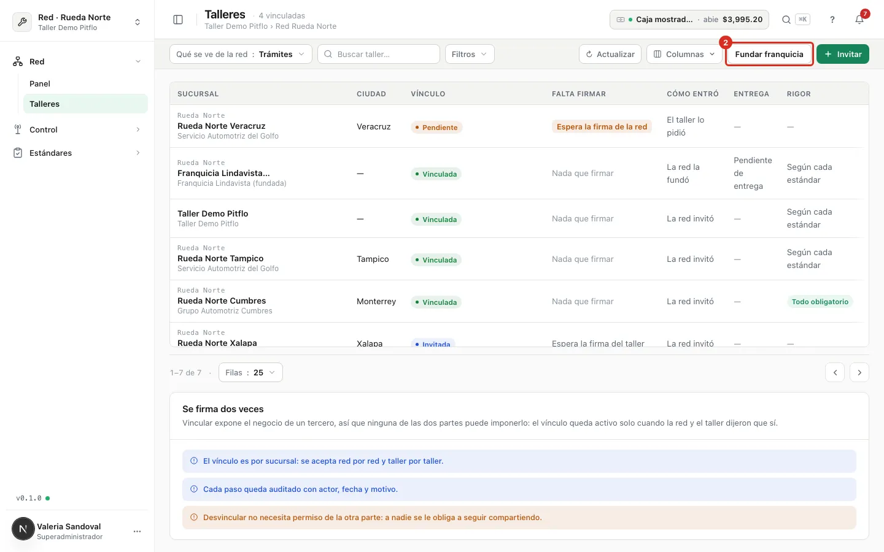The image size is (884, 552).
Task: Expand the Control section
Action: coord(138,129)
